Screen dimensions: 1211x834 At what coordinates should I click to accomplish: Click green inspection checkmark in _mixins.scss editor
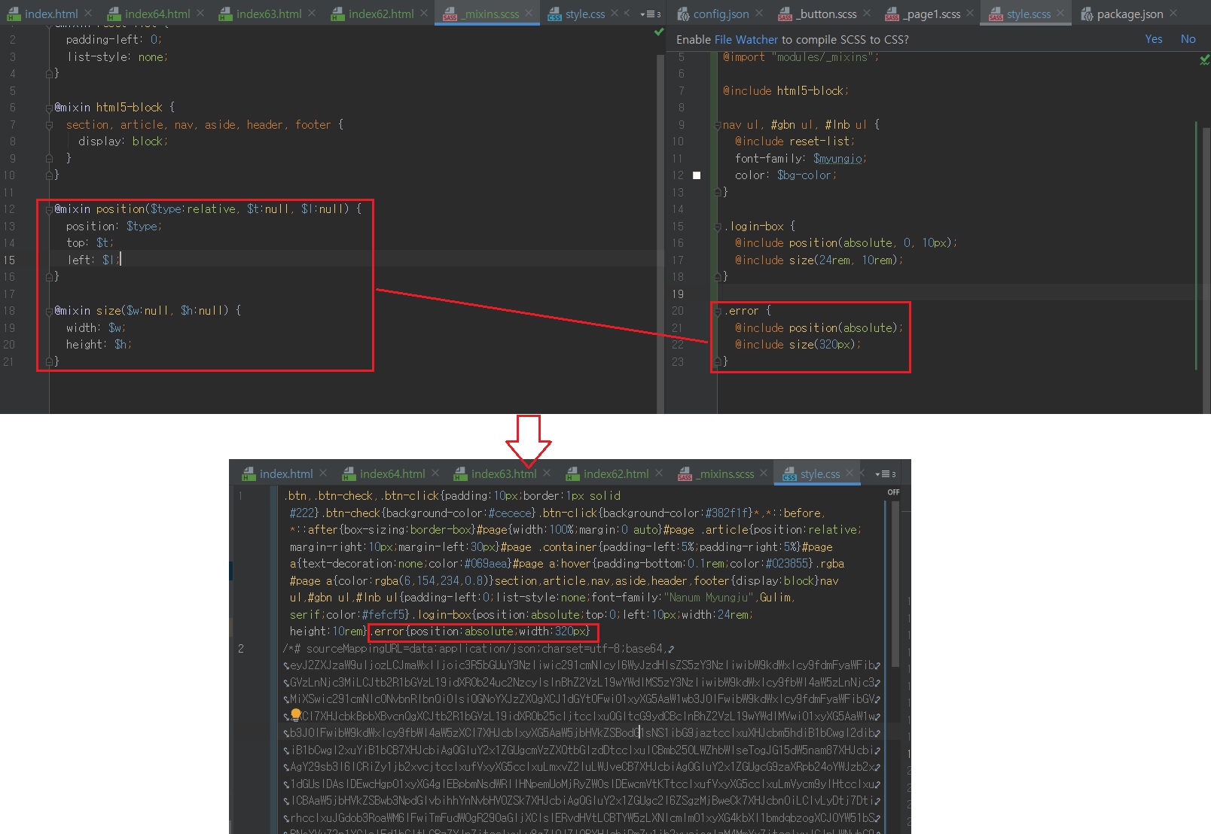[x=659, y=32]
